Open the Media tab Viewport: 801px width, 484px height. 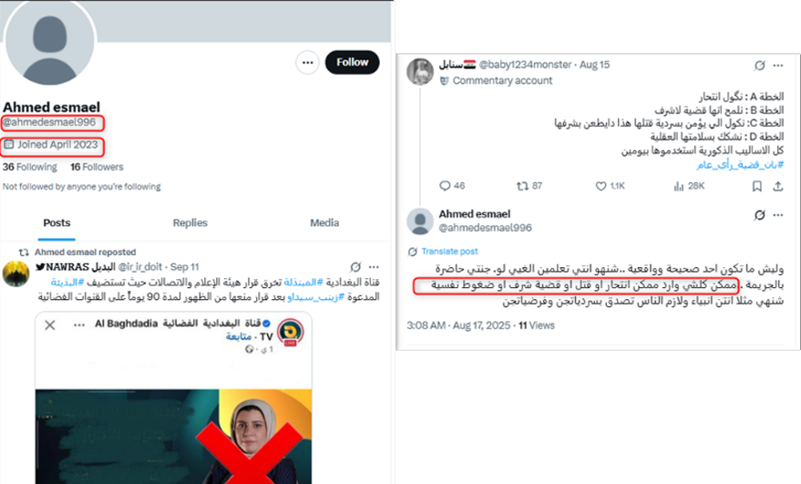pos(324,222)
